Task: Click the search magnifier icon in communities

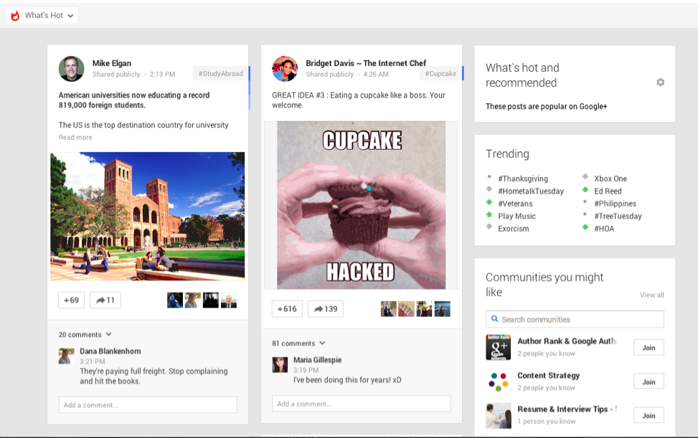Action: pyautogui.click(x=494, y=319)
